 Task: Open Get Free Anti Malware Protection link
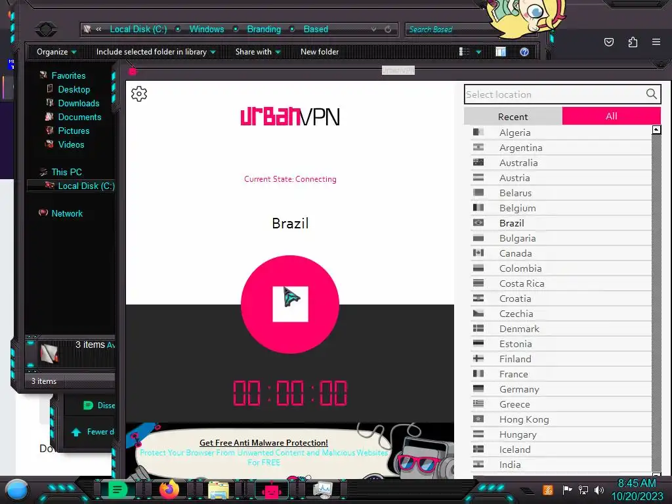(x=264, y=442)
